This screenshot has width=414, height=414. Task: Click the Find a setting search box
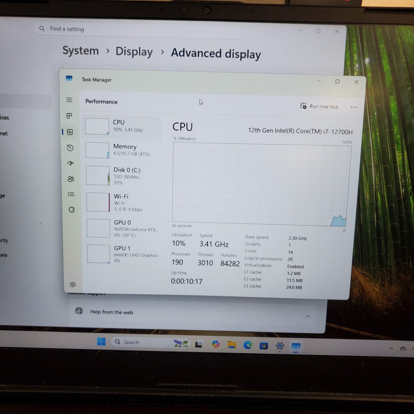coord(138,31)
